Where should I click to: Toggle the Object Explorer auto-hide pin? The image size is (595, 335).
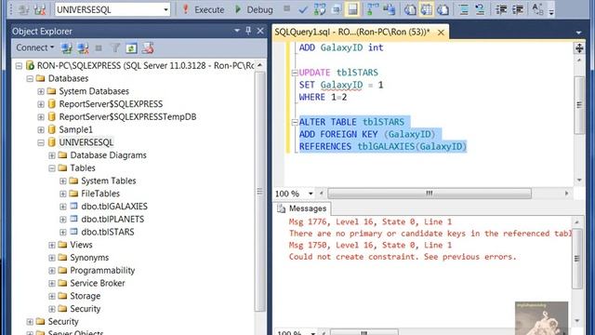[x=248, y=31]
